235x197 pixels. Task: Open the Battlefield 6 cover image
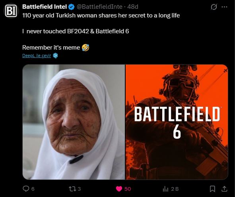pyautogui.click(x=177, y=122)
